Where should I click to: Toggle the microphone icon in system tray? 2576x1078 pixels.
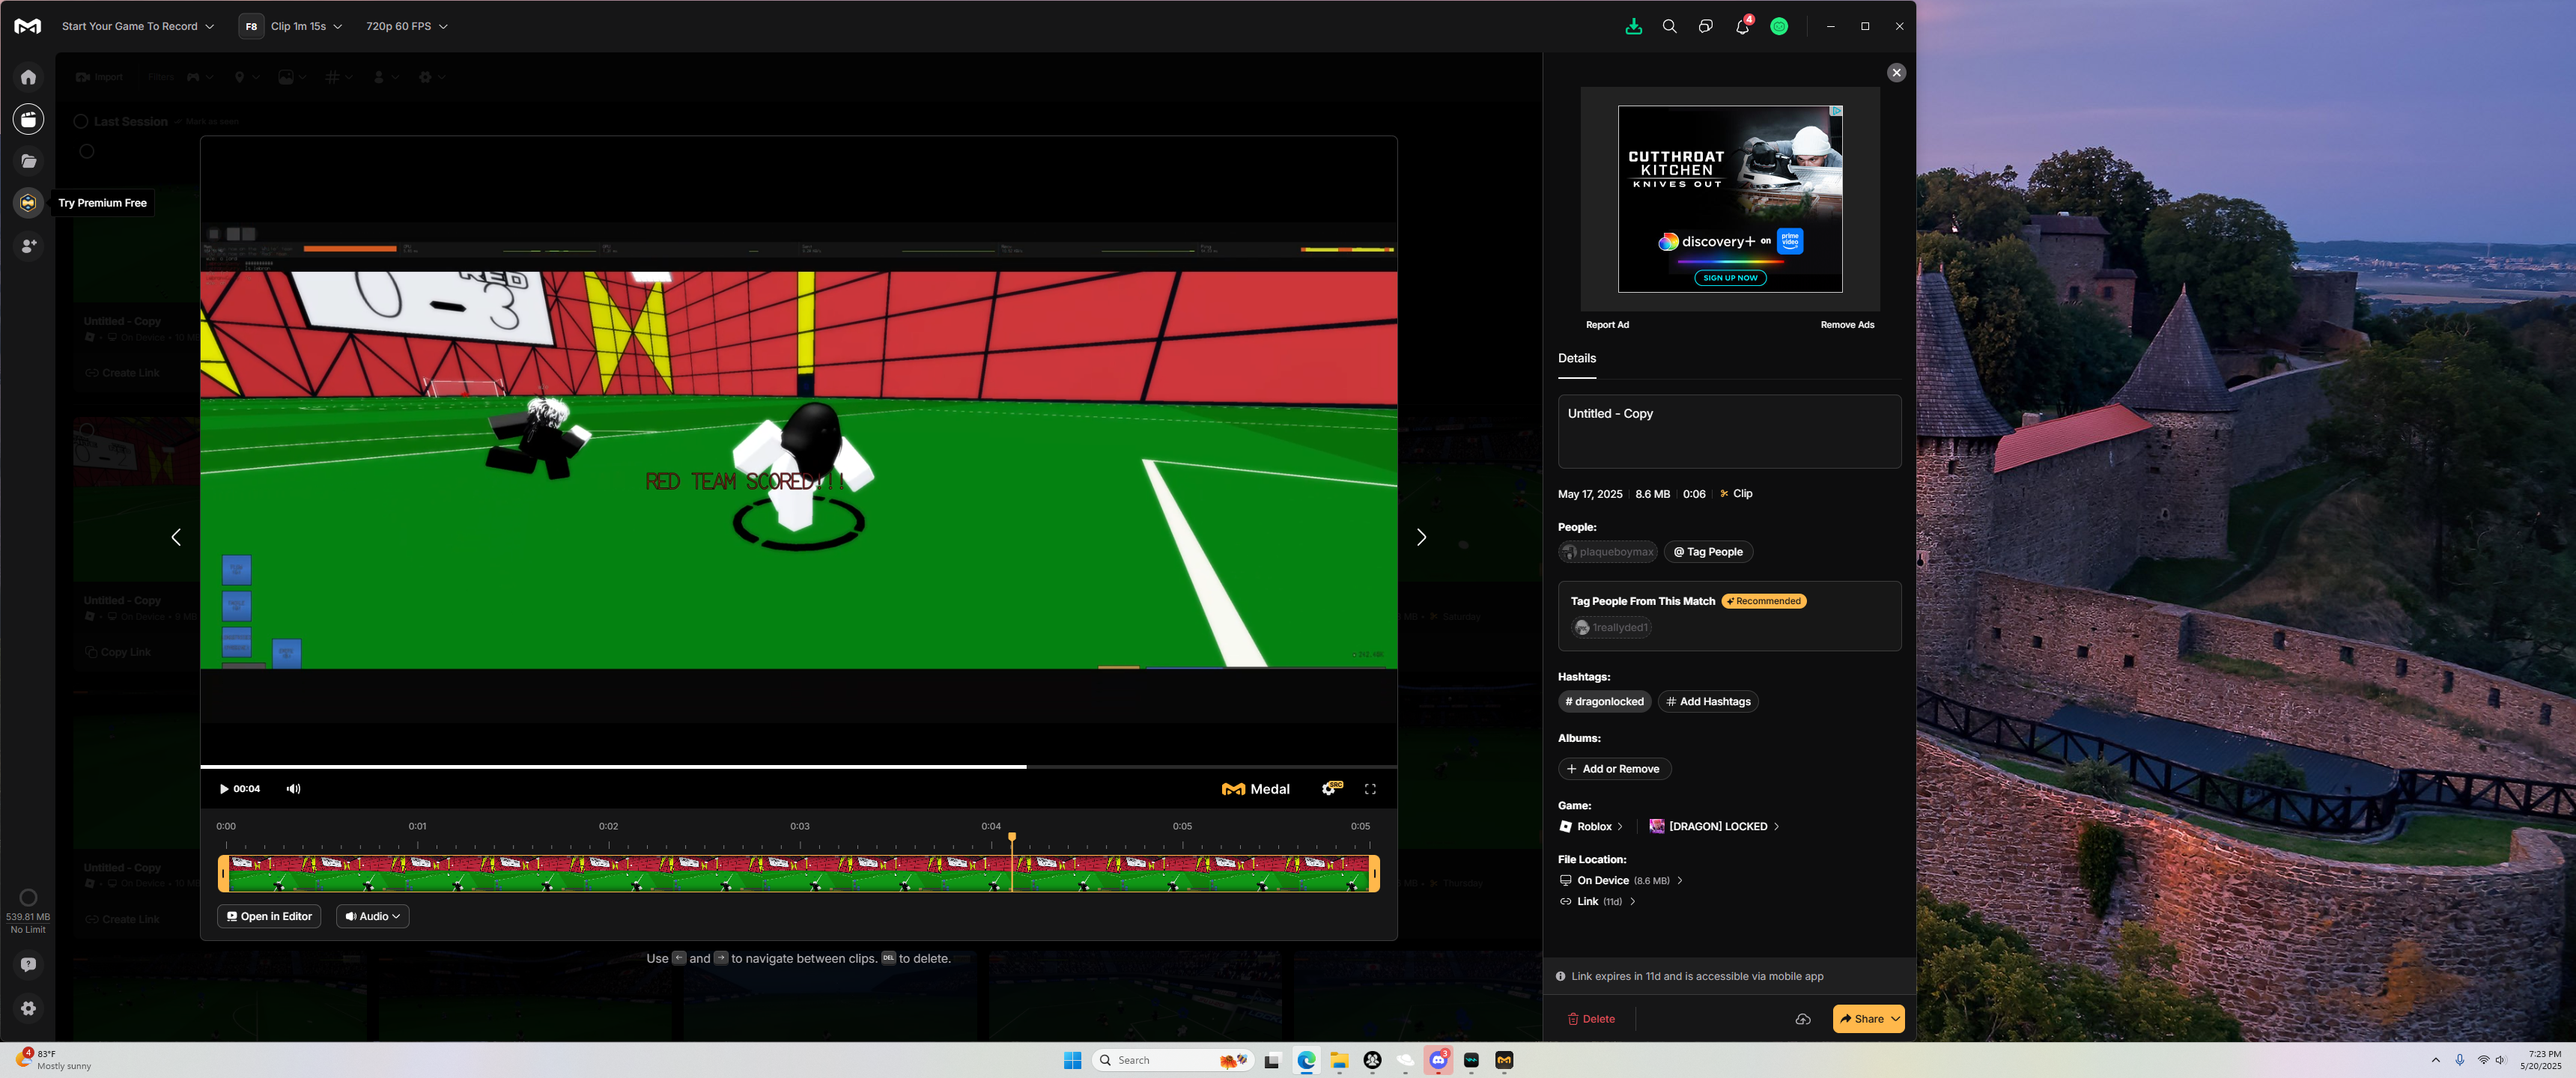pyautogui.click(x=2459, y=1060)
